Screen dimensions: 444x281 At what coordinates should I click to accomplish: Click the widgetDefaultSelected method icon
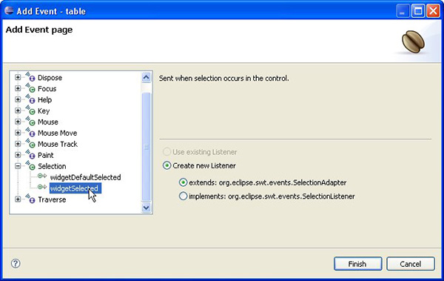(x=42, y=176)
